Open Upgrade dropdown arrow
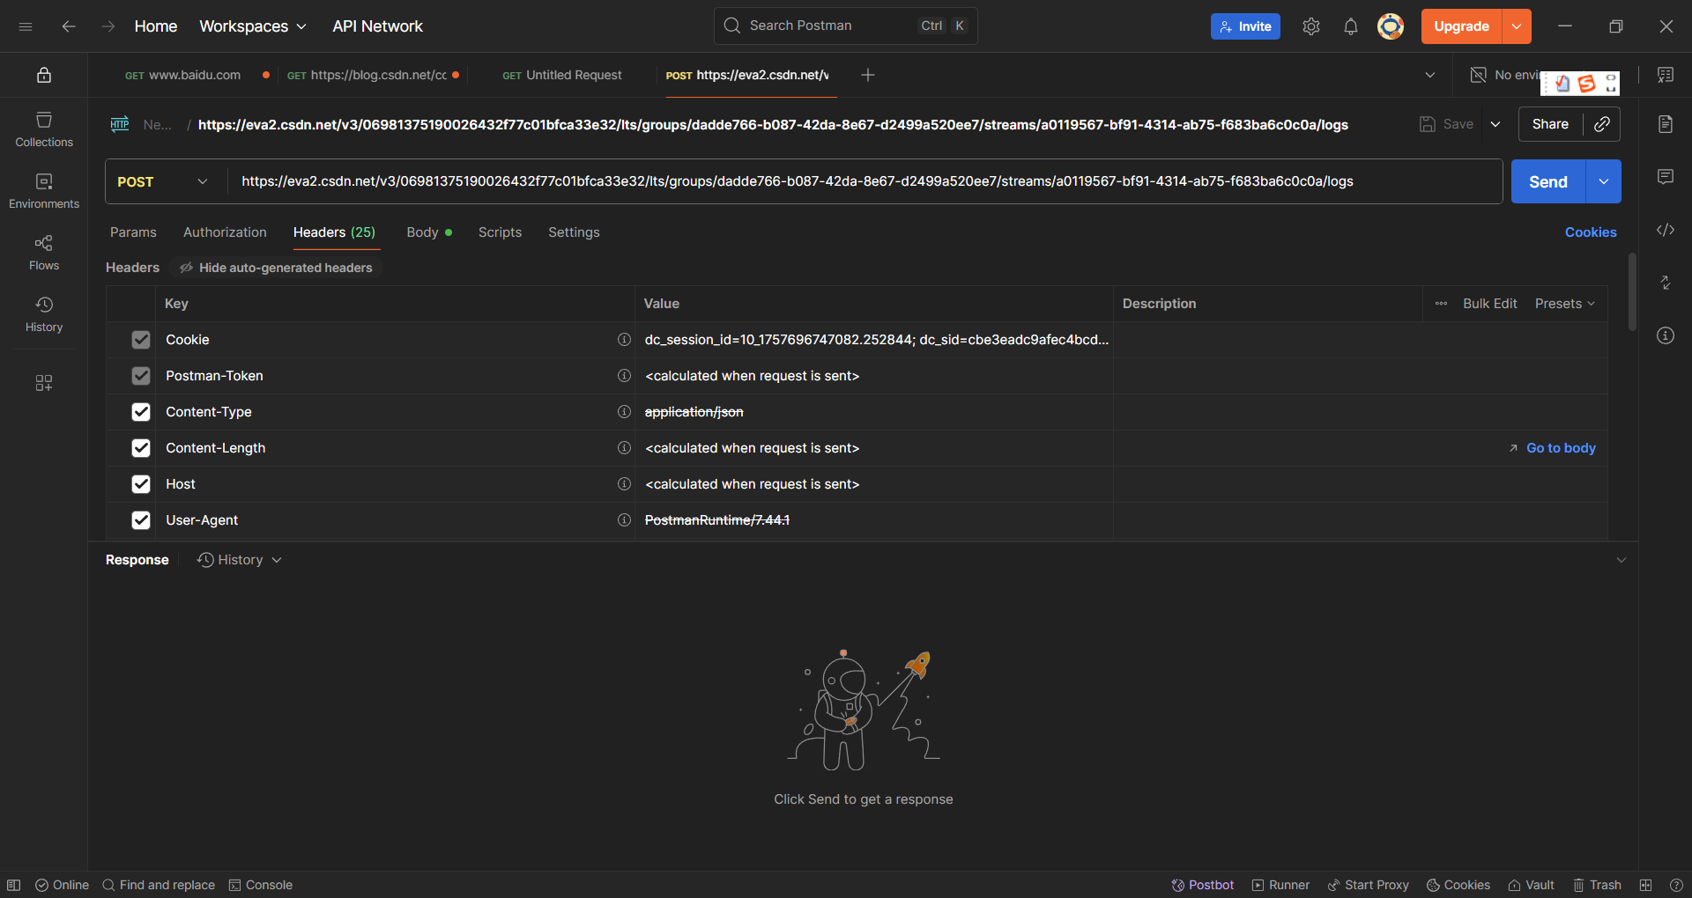The image size is (1692, 898). tap(1517, 26)
